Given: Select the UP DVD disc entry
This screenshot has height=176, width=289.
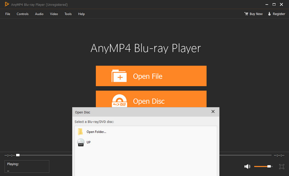Looking at the screenshot, I should (x=146, y=142).
